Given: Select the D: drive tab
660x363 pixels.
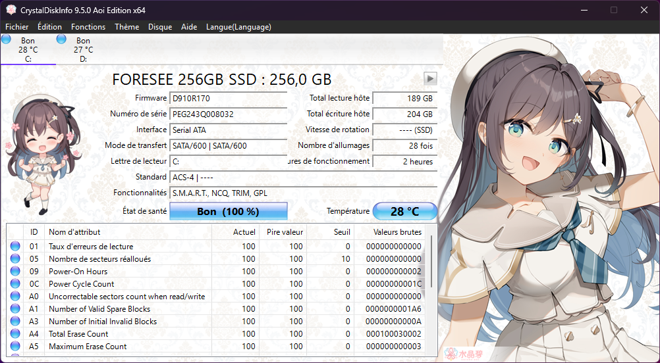Looking at the screenshot, I should click(x=84, y=49).
